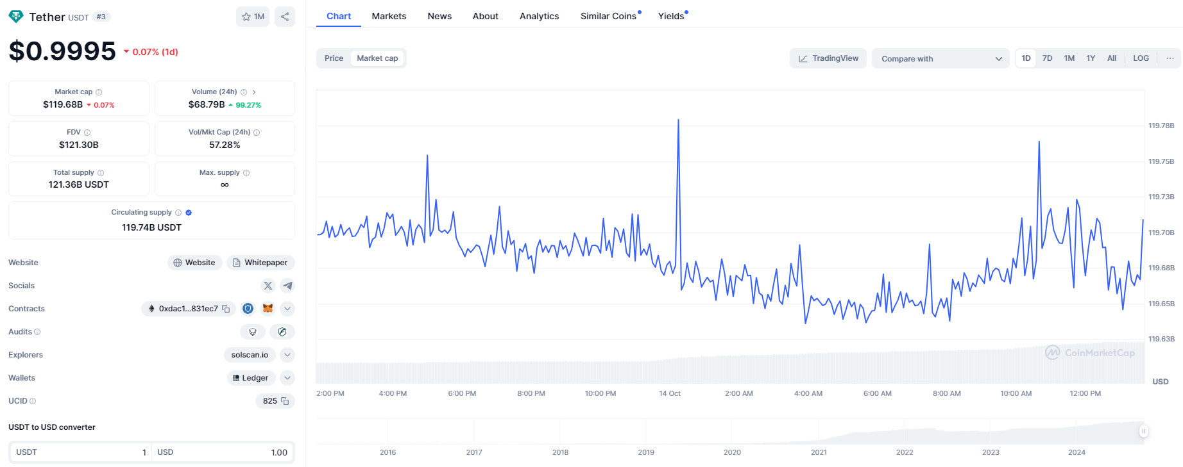1183x467 pixels.
Task: Click the verified circulating supply badge
Action: pos(189,213)
